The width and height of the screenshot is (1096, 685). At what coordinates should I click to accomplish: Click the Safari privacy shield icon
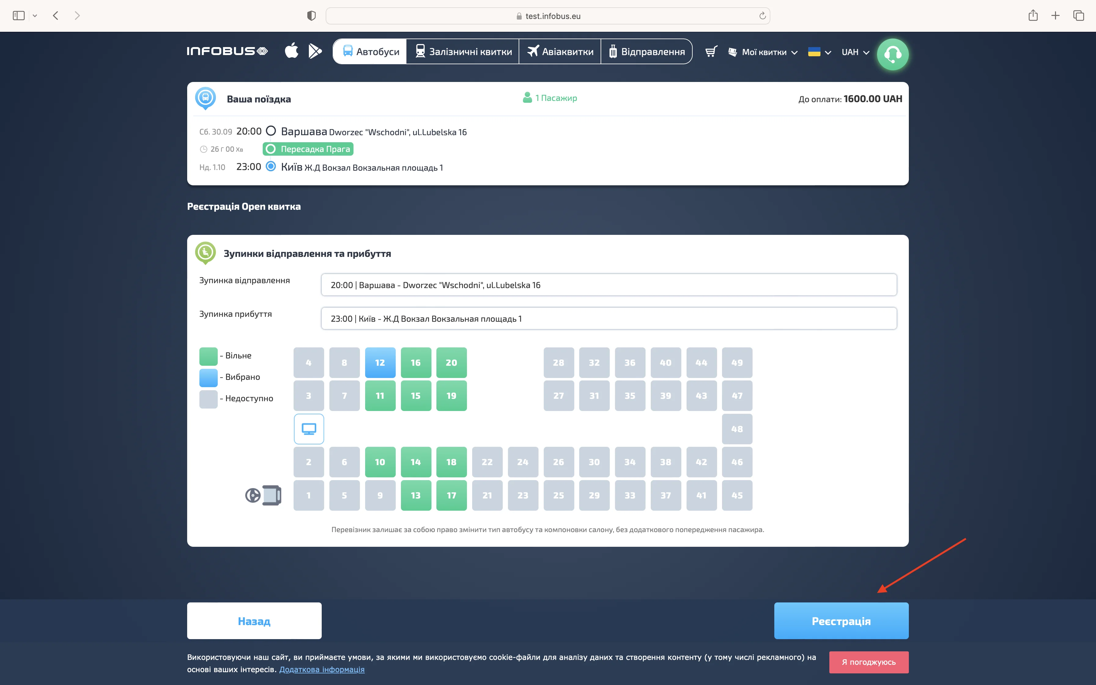tap(311, 16)
